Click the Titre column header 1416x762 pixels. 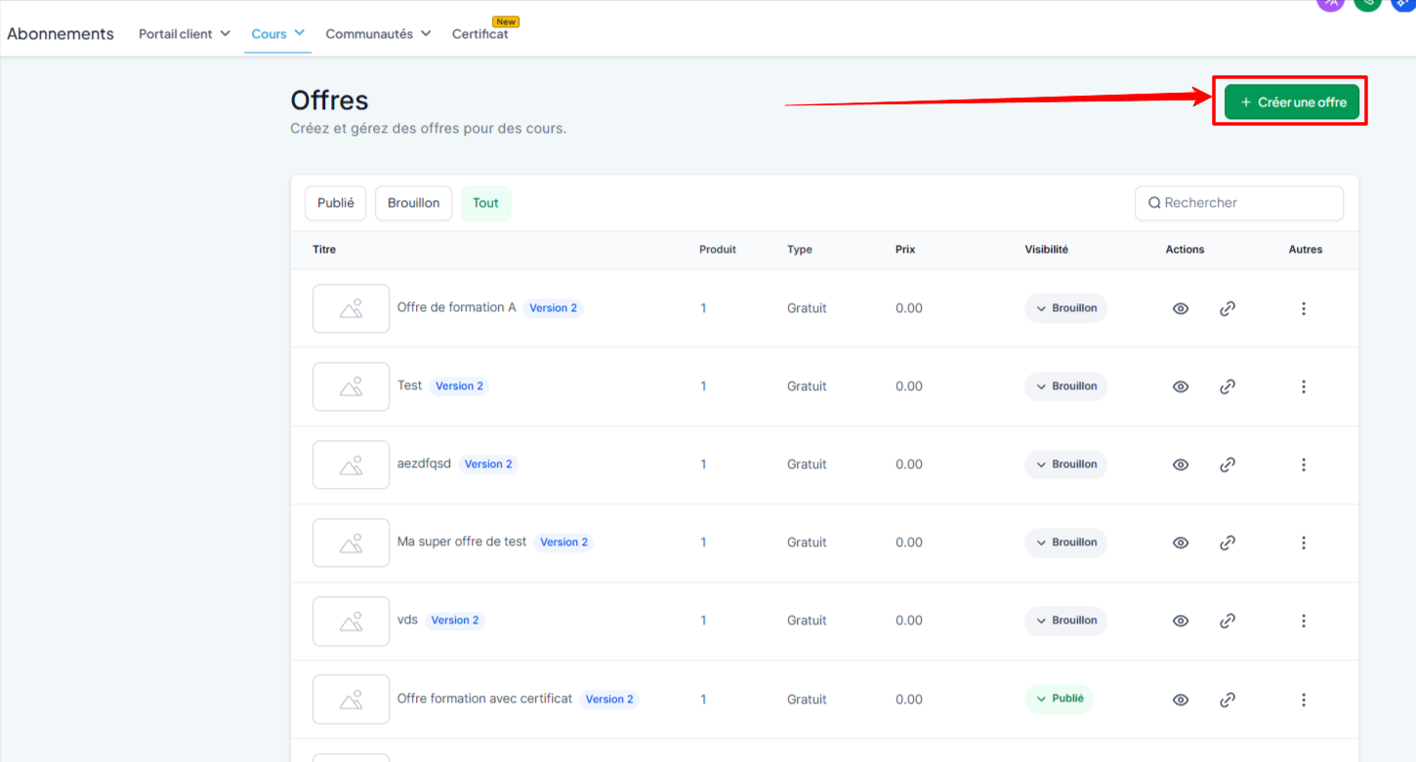pyautogui.click(x=324, y=250)
